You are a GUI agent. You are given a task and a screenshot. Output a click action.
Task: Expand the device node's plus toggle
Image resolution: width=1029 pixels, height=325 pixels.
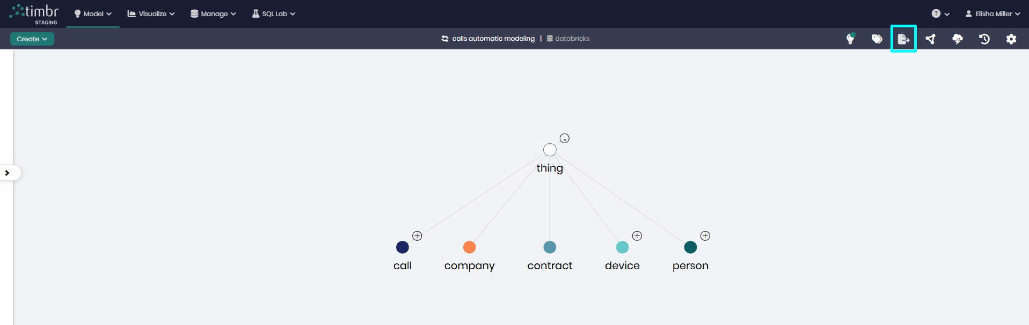click(x=637, y=236)
